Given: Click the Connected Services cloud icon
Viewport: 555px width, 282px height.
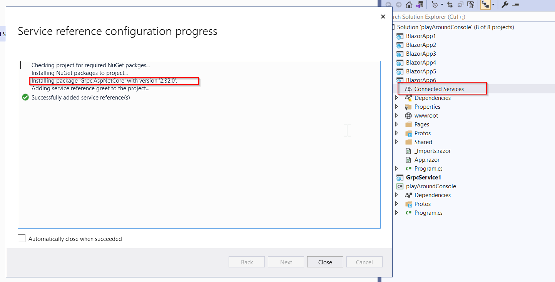Looking at the screenshot, I should pyautogui.click(x=408, y=89).
